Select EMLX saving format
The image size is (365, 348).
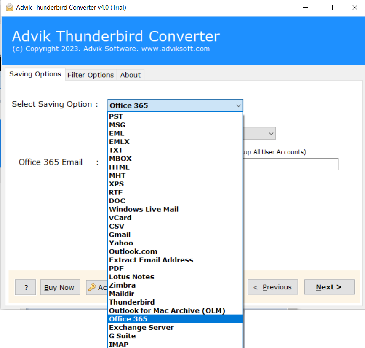point(175,142)
